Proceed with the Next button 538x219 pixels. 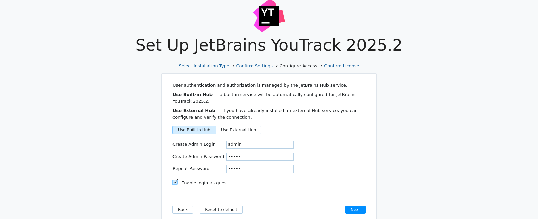tap(355, 210)
